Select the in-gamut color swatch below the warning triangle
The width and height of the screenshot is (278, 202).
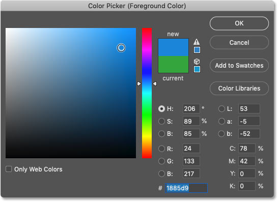coord(197,50)
